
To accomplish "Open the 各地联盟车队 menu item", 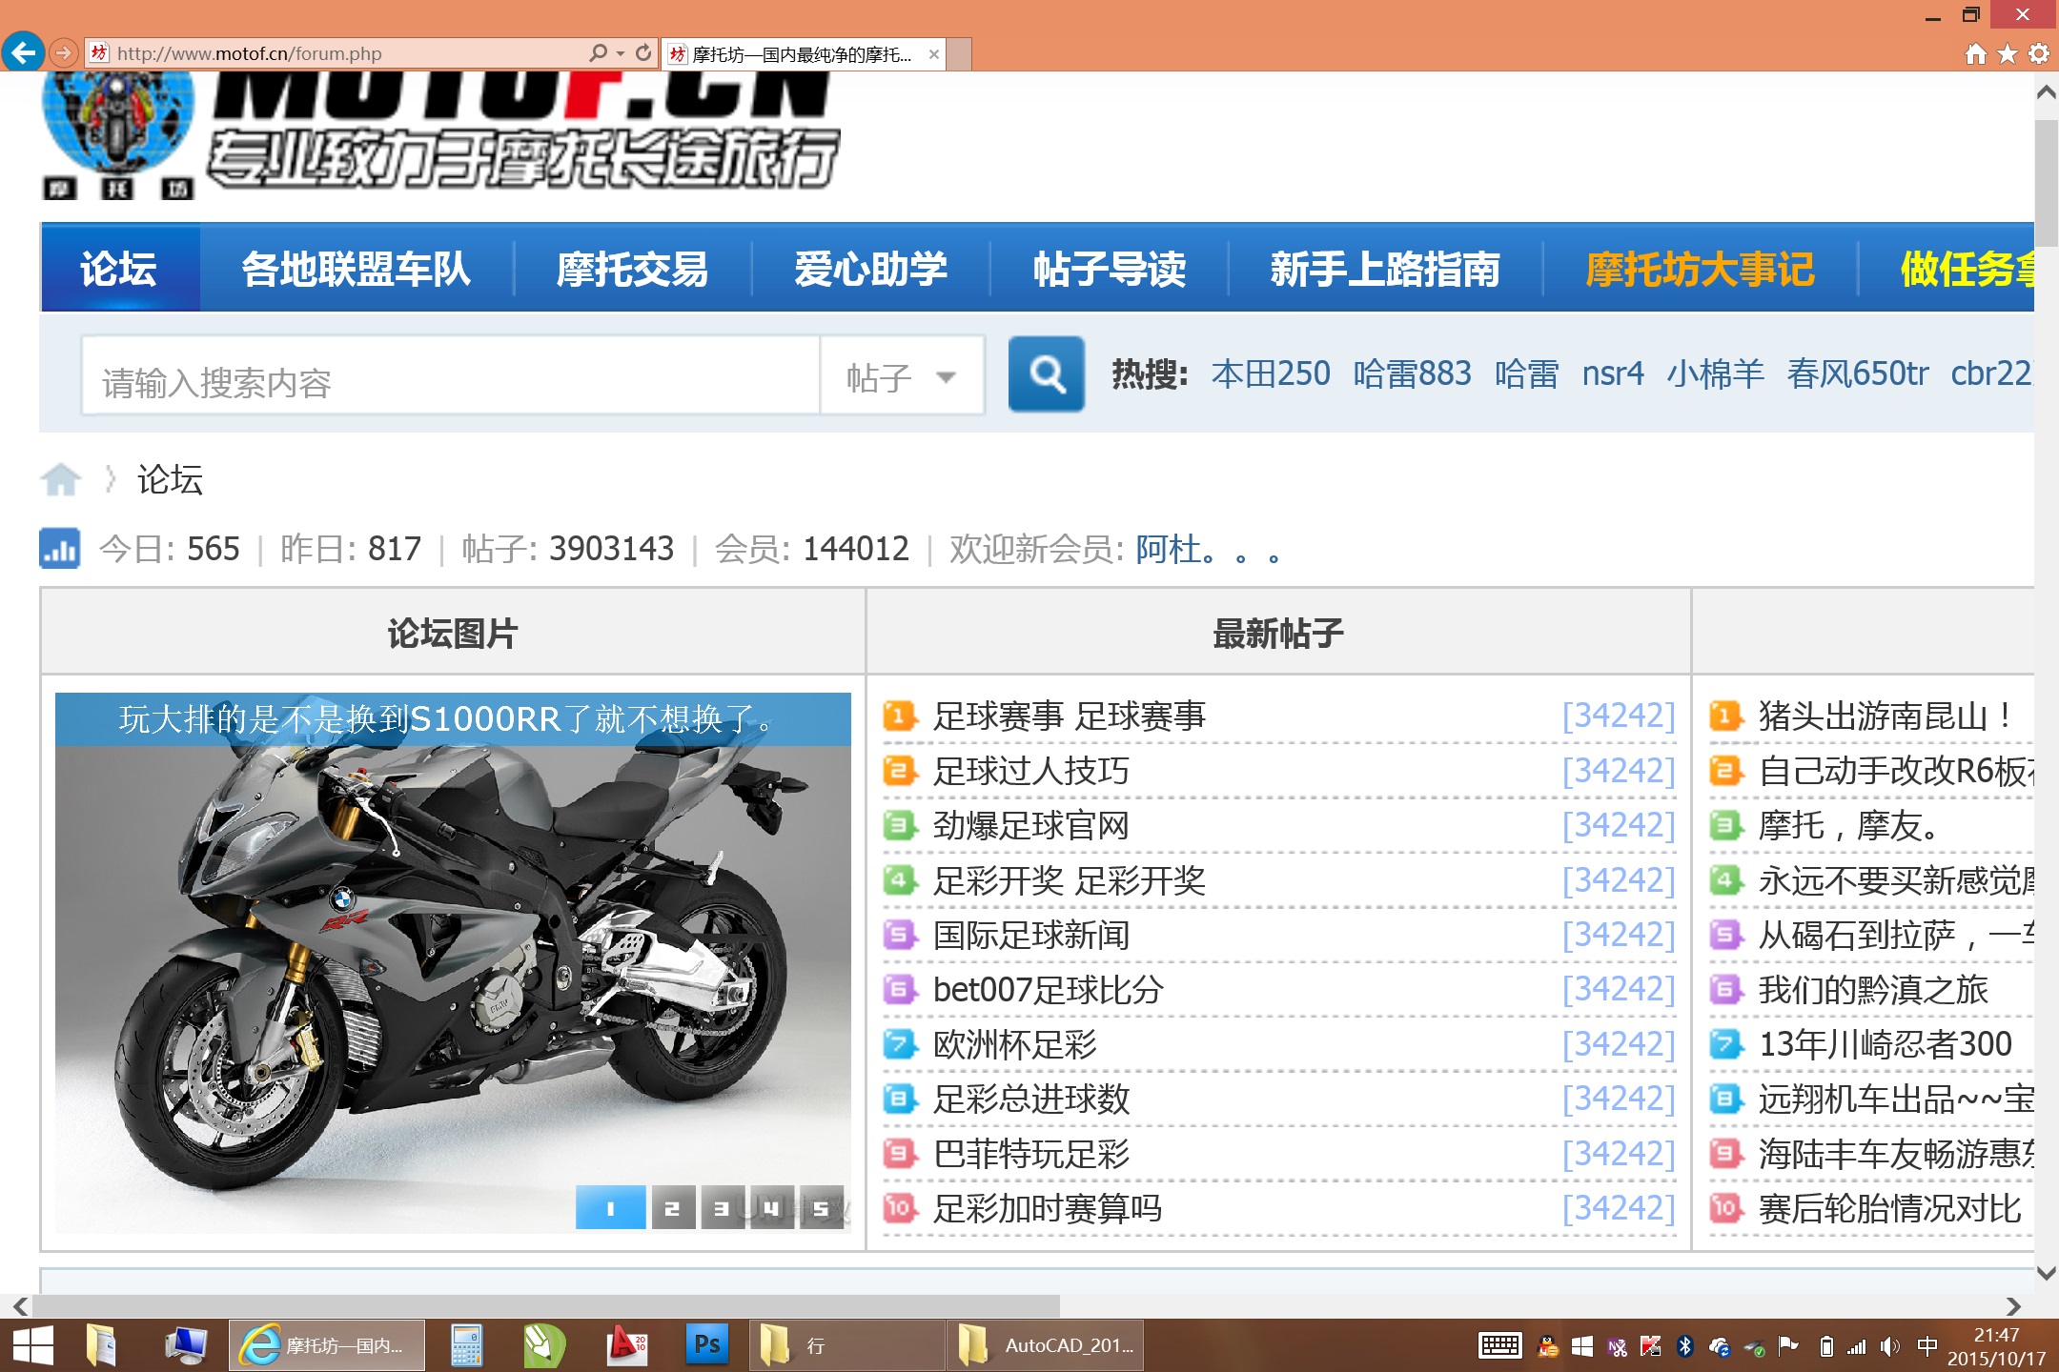I will tap(356, 269).
